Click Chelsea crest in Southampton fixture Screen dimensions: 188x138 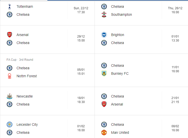(104, 6)
